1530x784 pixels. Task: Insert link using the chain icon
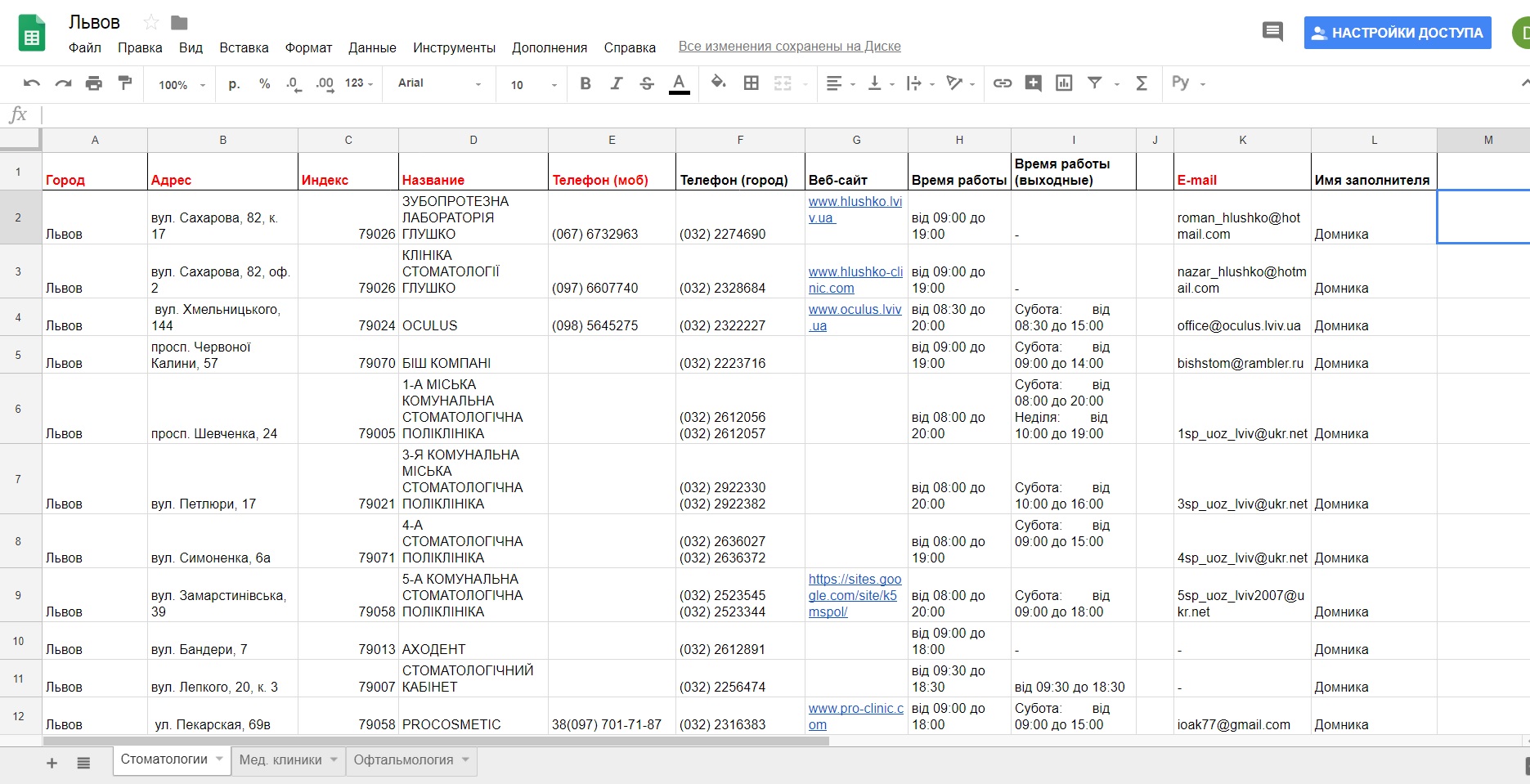[1003, 83]
